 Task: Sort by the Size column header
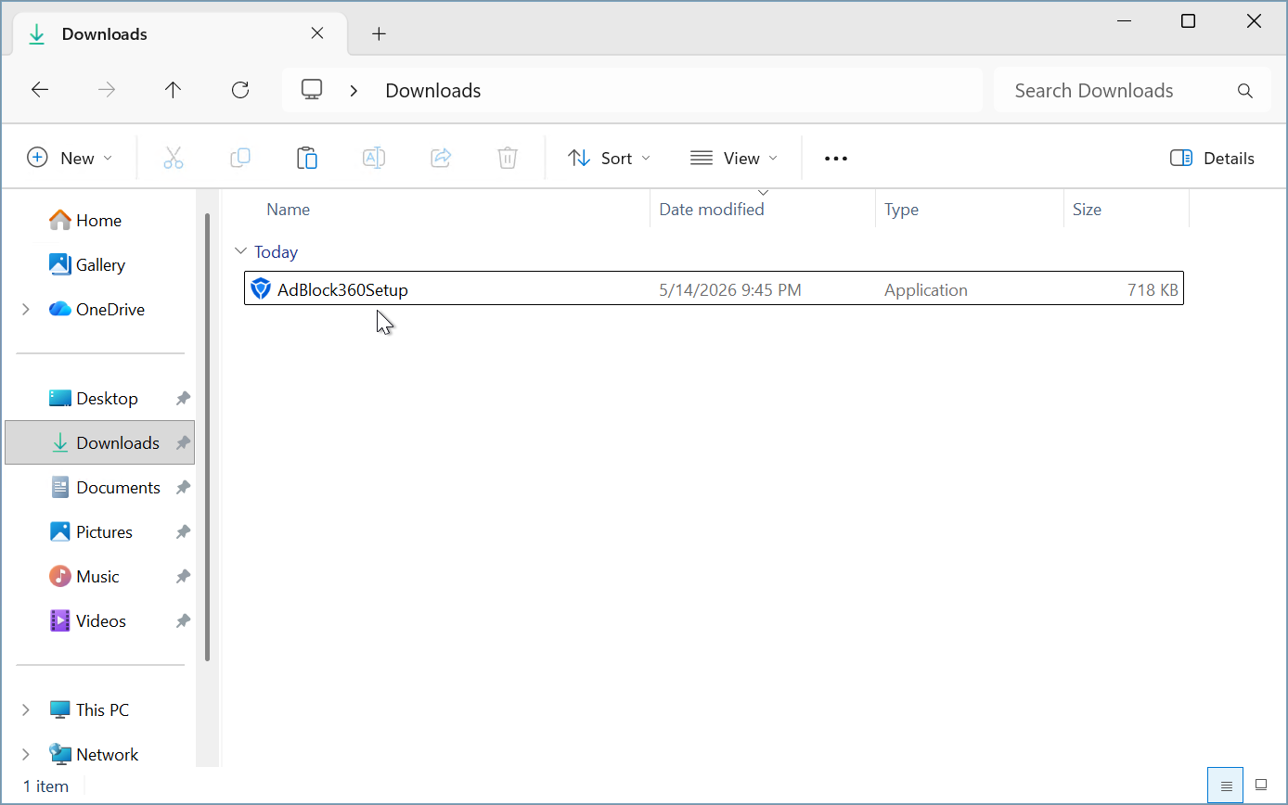[1087, 210]
